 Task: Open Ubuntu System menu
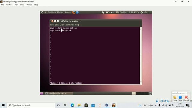click(x=68, y=12)
